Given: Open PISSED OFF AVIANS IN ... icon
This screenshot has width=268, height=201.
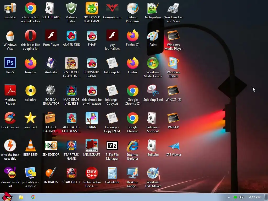Looking at the screenshot, I should pos(71,63).
